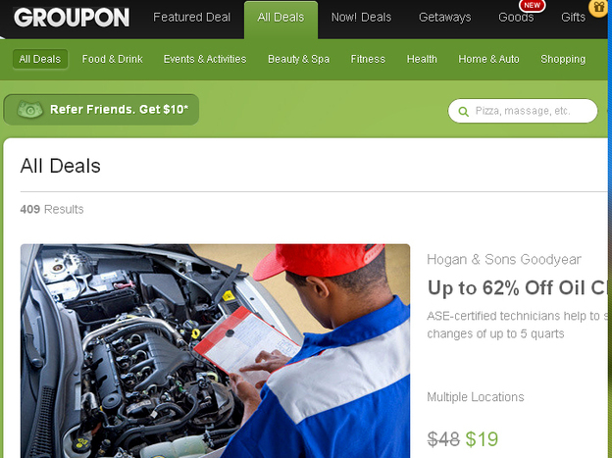Choose the Beauty & Spa category

pyautogui.click(x=298, y=59)
